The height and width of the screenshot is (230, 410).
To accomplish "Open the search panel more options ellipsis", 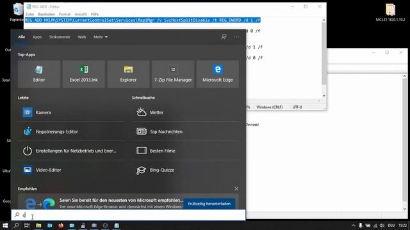I will pyautogui.click(x=236, y=37).
